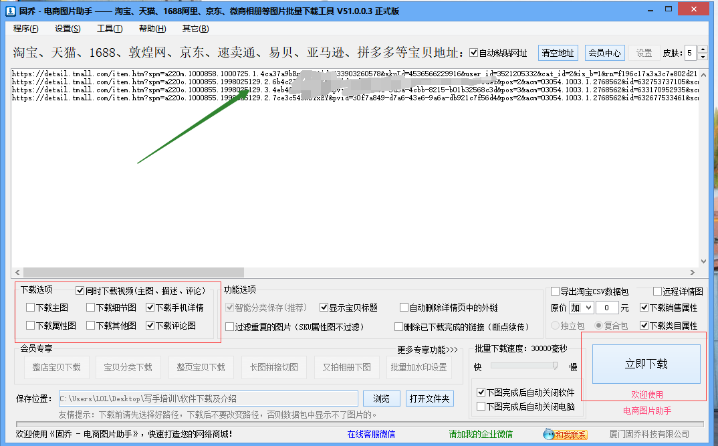The width and height of the screenshot is (718, 446).
Task: Click the 原价 amount field showing 0
Action: tap(607, 308)
